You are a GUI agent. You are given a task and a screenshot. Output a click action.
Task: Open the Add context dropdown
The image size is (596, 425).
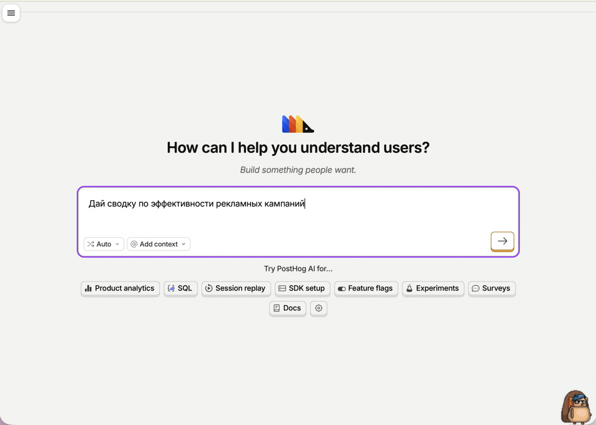159,244
